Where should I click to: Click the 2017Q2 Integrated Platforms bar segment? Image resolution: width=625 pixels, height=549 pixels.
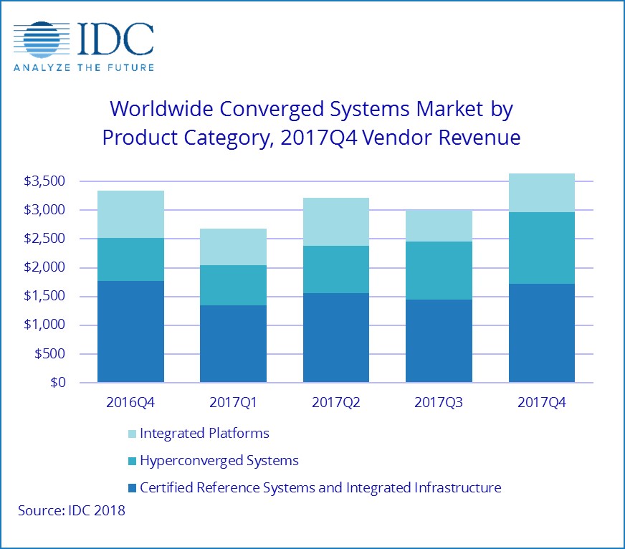click(x=336, y=222)
